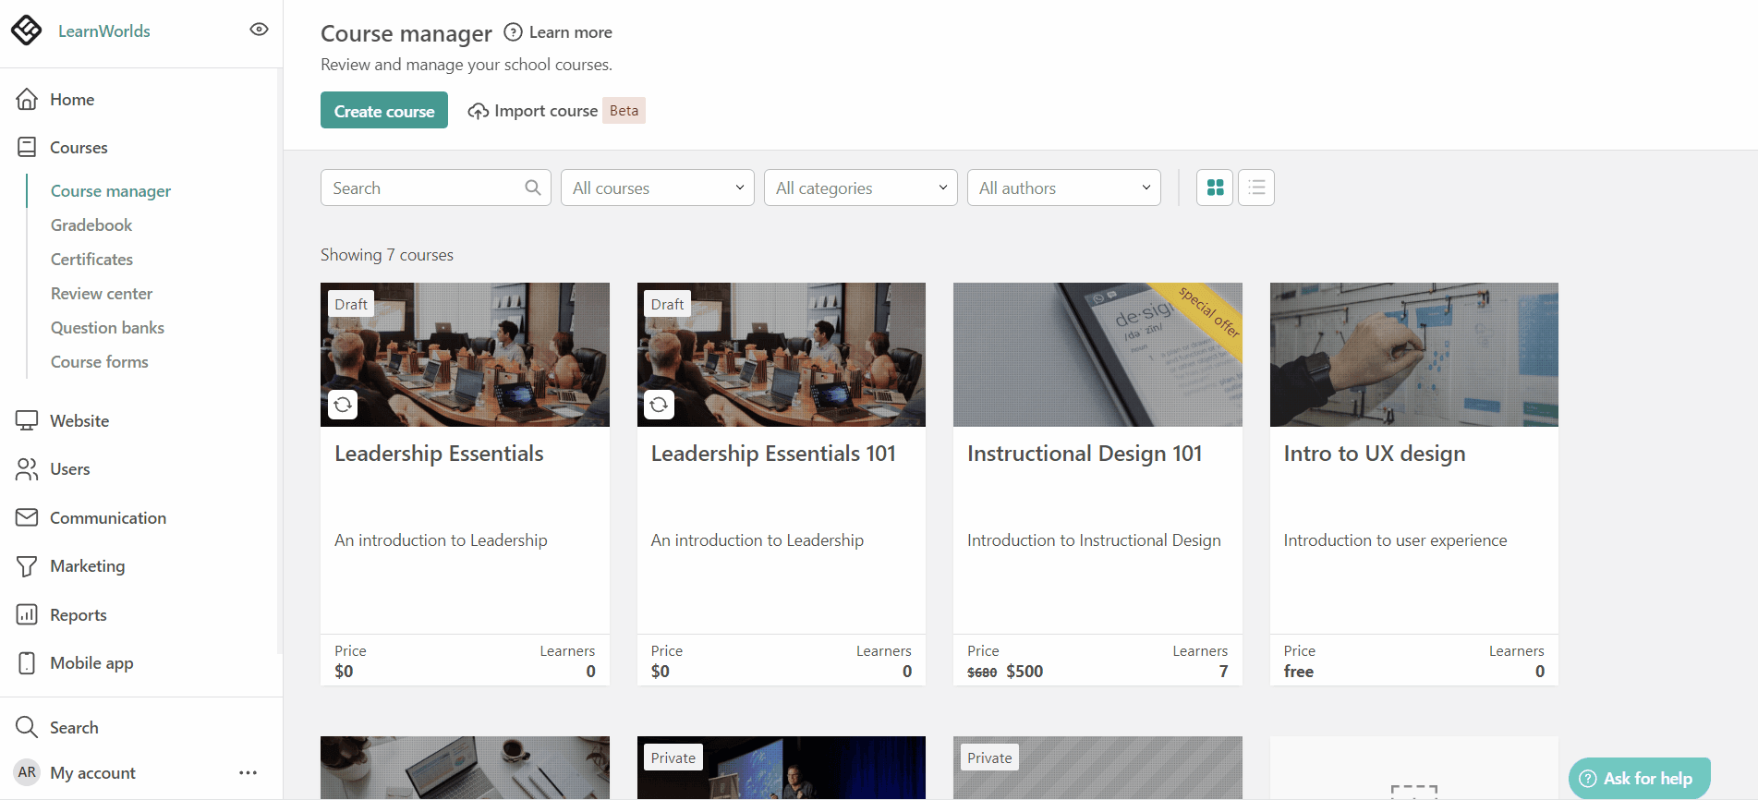Click the Intro to UX design title

click(x=1375, y=454)
